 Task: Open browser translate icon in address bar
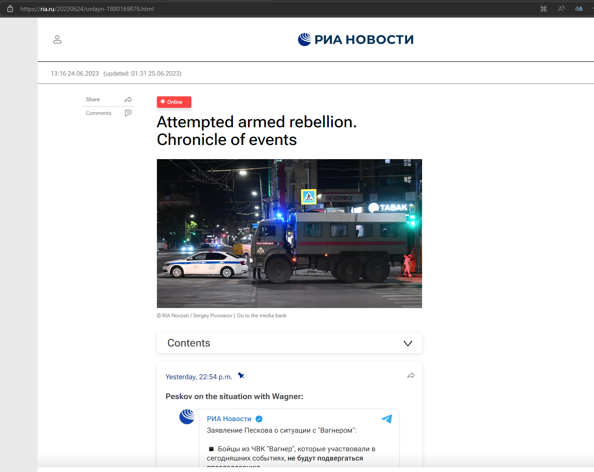(579, 9)
